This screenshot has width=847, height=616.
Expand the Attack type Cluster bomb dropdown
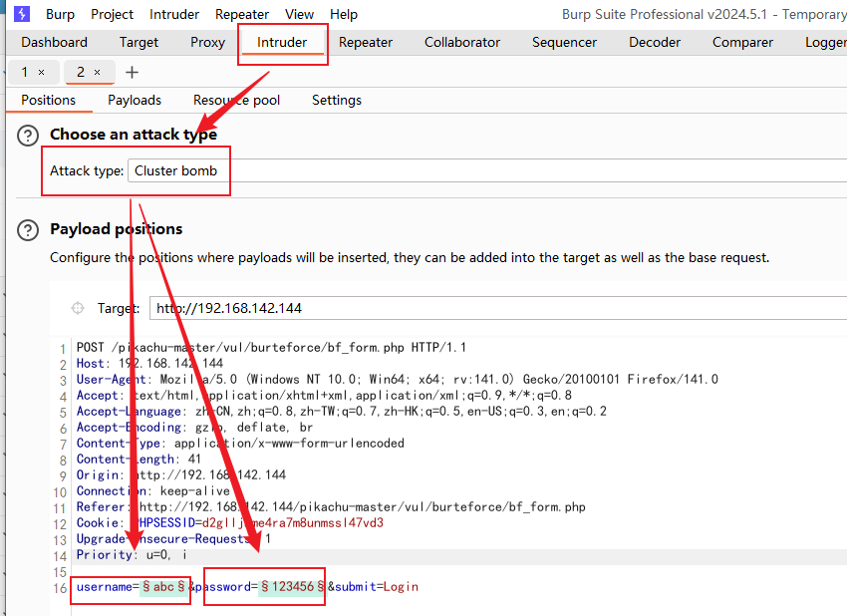pos(487,170)
